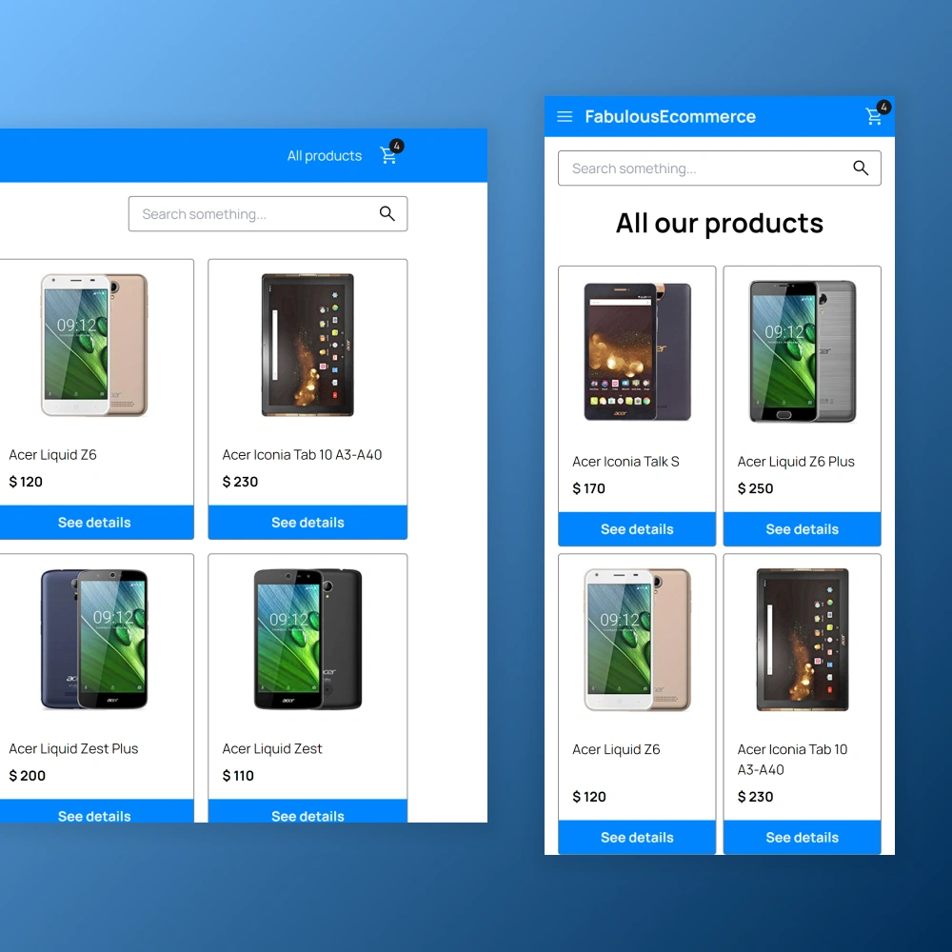Open the FabulousEcommerce home link
Image resolution: width=952 pixels, height=952 pixels.
point(670,116)
